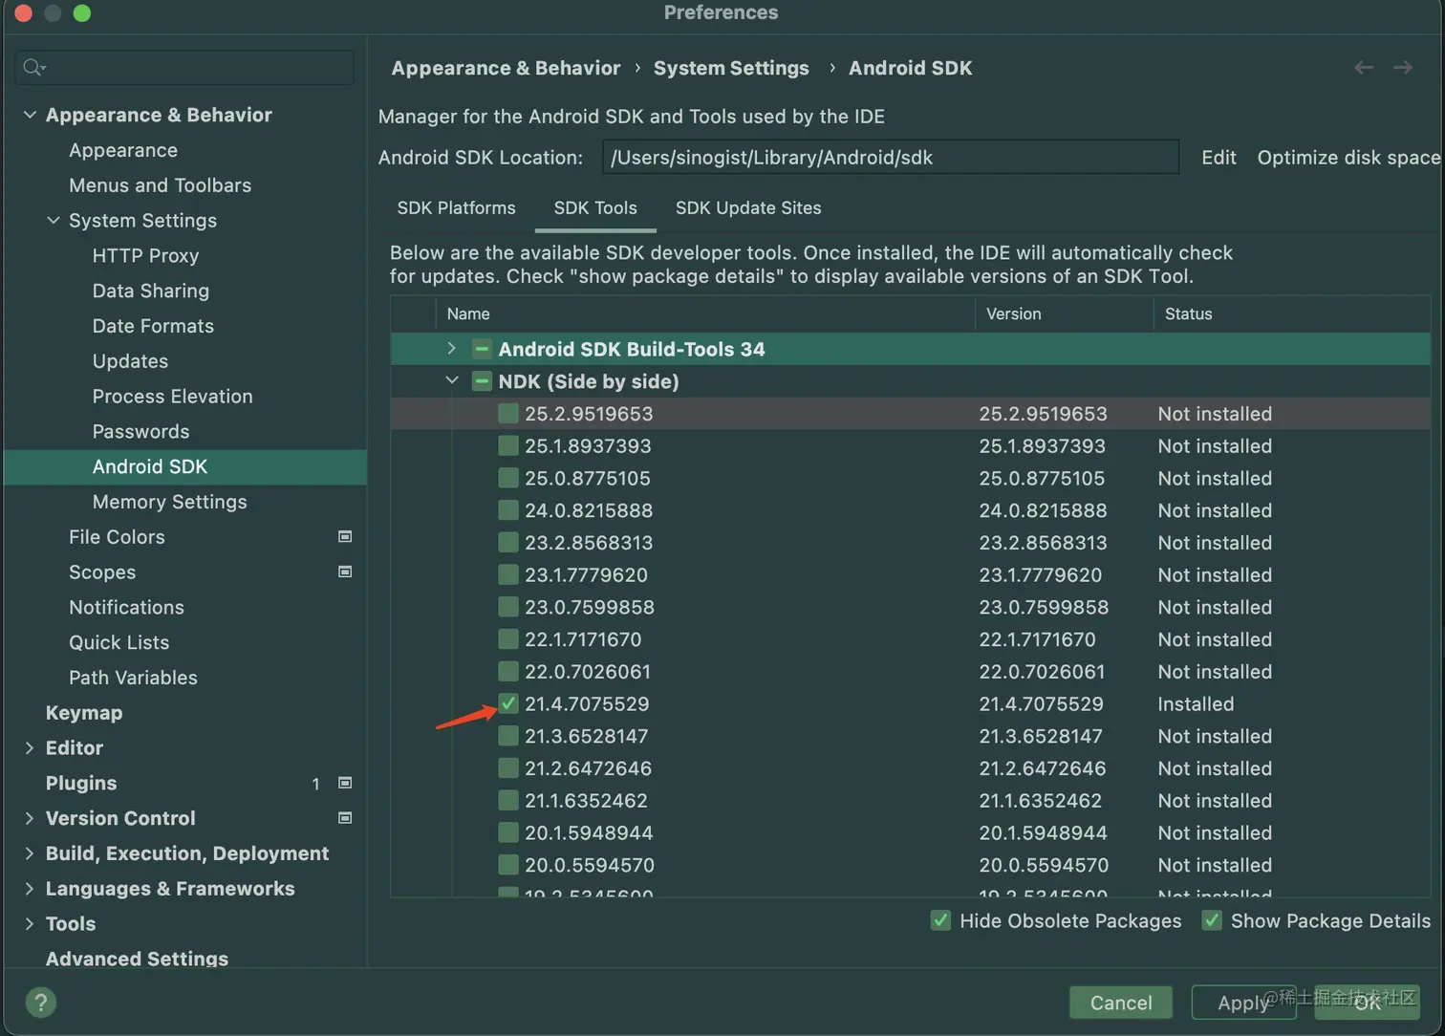The width and height of the screenshot is (1445, 1036).
Task: Click the project-level icon beside Version Control
Action: 345,818
